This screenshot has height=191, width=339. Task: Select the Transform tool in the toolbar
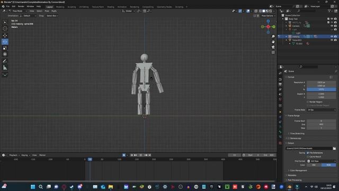tap(5, 54)
